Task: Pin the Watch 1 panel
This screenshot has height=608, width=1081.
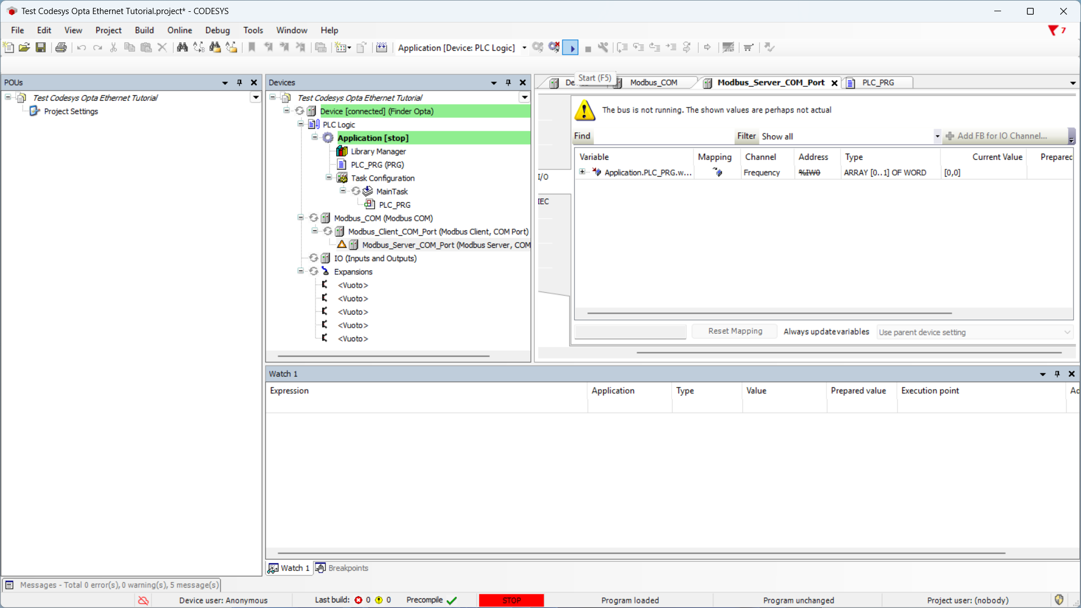Action: (1057, 374)
